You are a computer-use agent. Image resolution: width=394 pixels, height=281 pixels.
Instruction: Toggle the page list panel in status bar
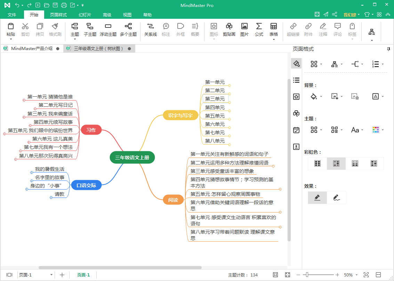point(9,275)
